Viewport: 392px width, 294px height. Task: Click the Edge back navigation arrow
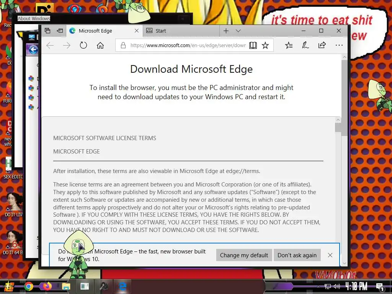[50, 45]
